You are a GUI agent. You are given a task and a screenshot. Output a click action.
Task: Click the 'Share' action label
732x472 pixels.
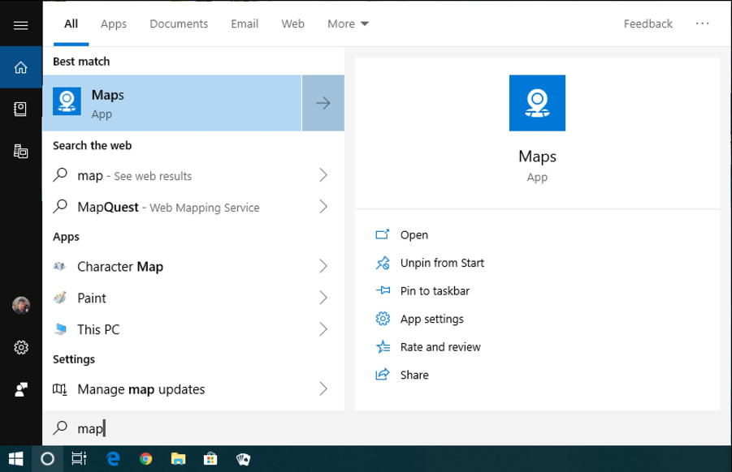pyautogui.click(x=414, y=375)
